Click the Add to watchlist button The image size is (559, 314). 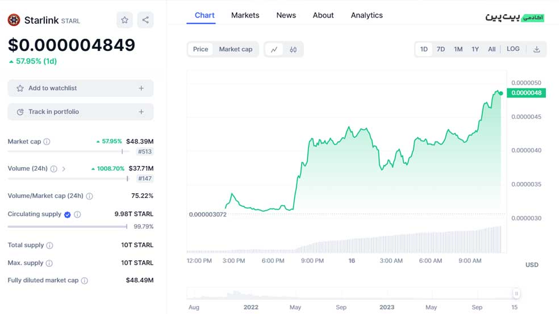point(53,88)
